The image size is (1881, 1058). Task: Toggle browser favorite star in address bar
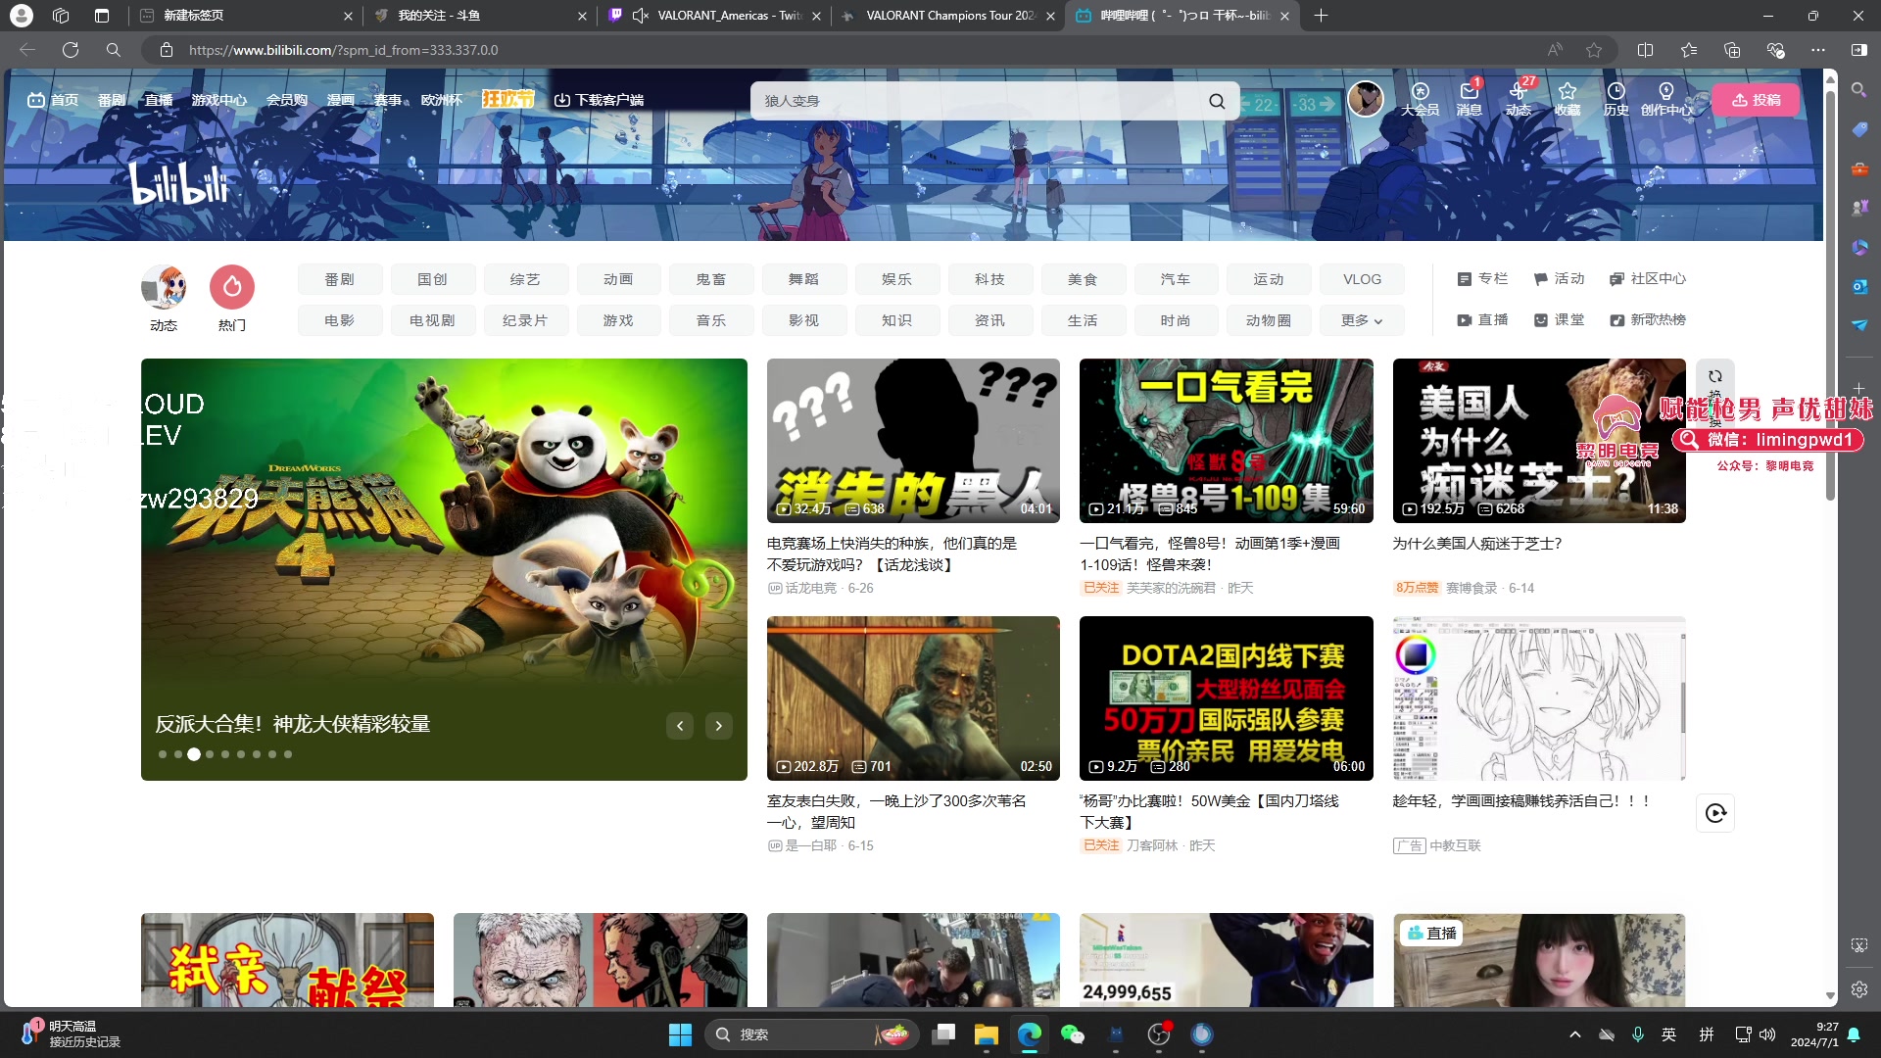point(1594,50)
